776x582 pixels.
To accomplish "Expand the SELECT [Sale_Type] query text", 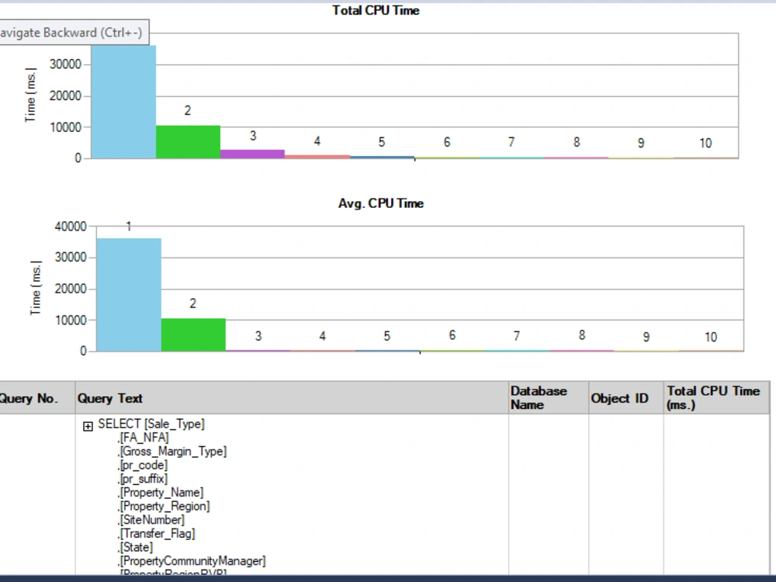I will 88,426.
